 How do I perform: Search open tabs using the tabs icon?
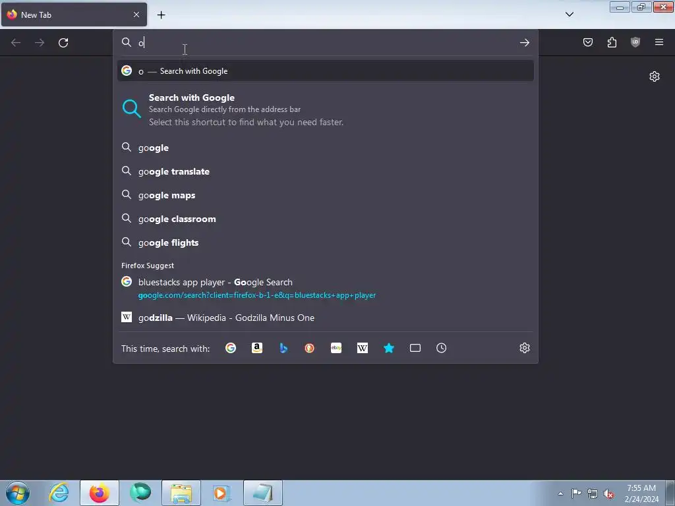click(415, 348)
